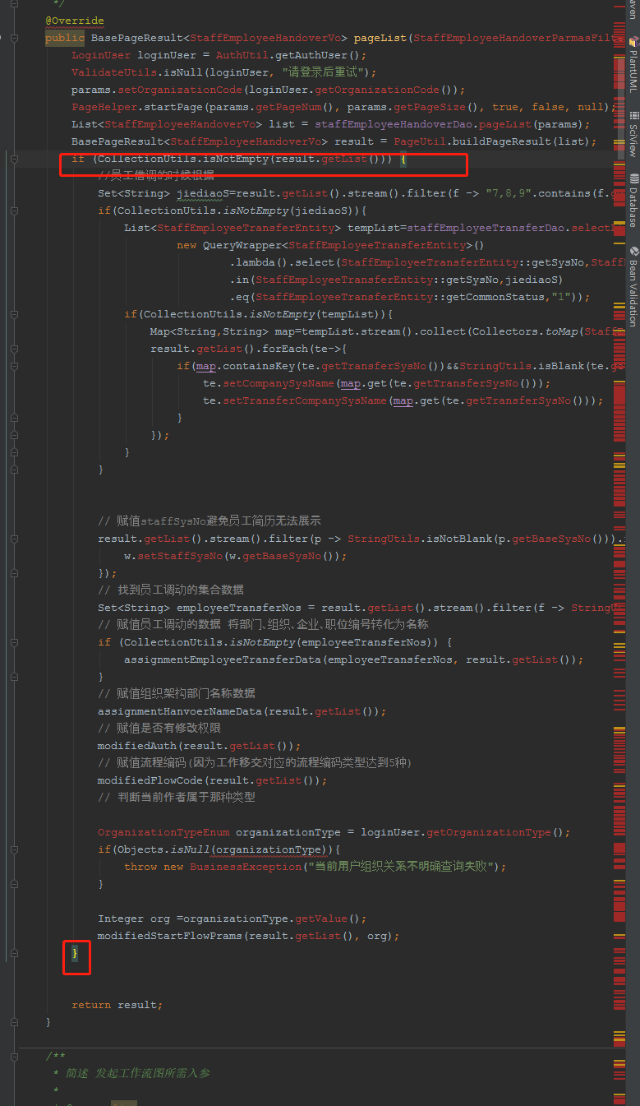Click 'assignmentEmployeeTransferData' method call

pyautogui.click(x=223, y=659)
